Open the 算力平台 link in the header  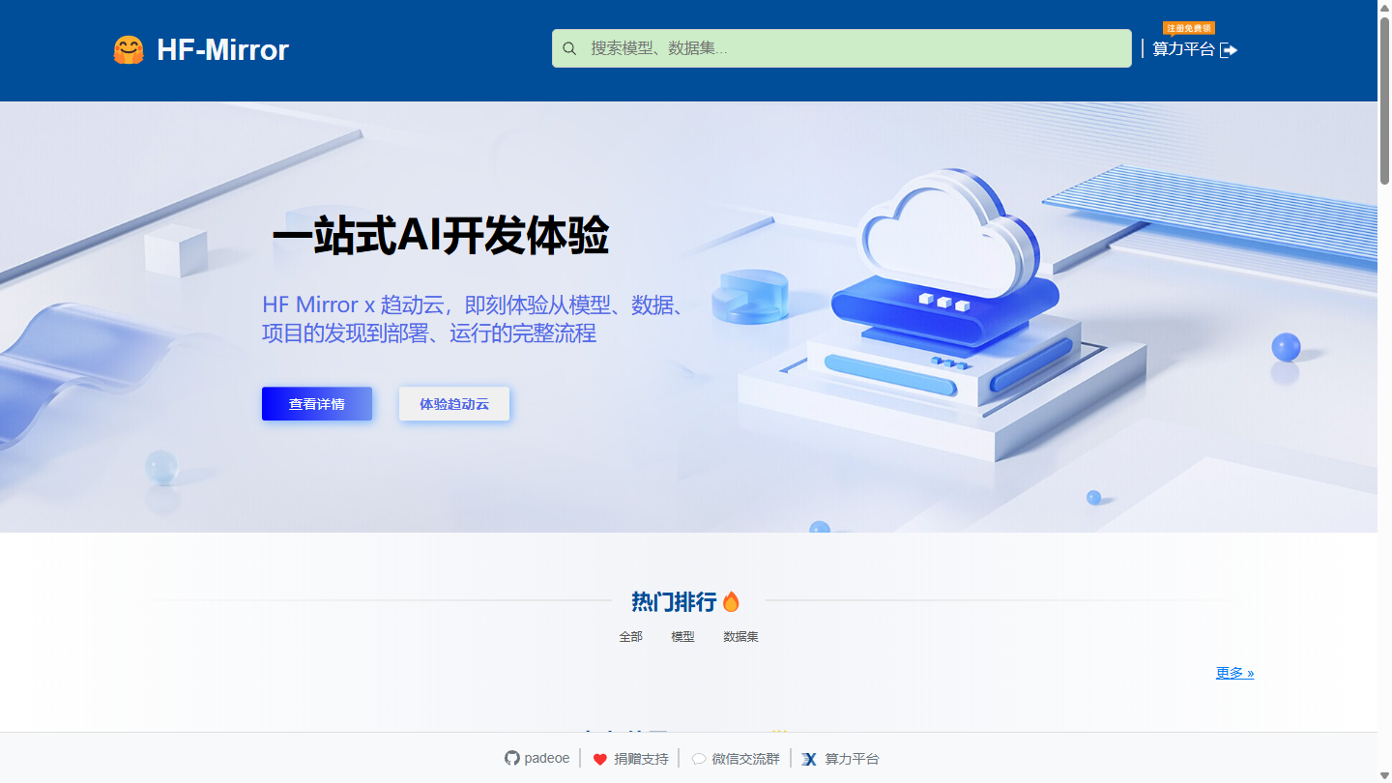[x=1195, y=49]
